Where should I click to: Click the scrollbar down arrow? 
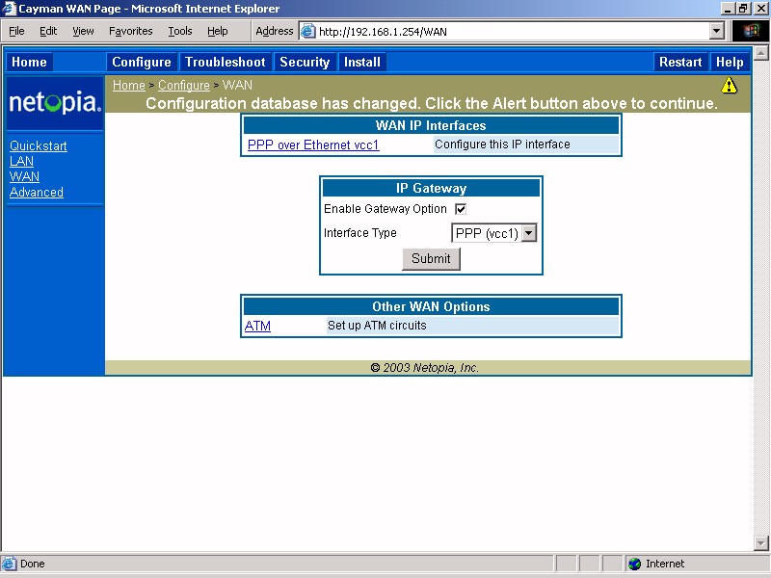(761, 543)
